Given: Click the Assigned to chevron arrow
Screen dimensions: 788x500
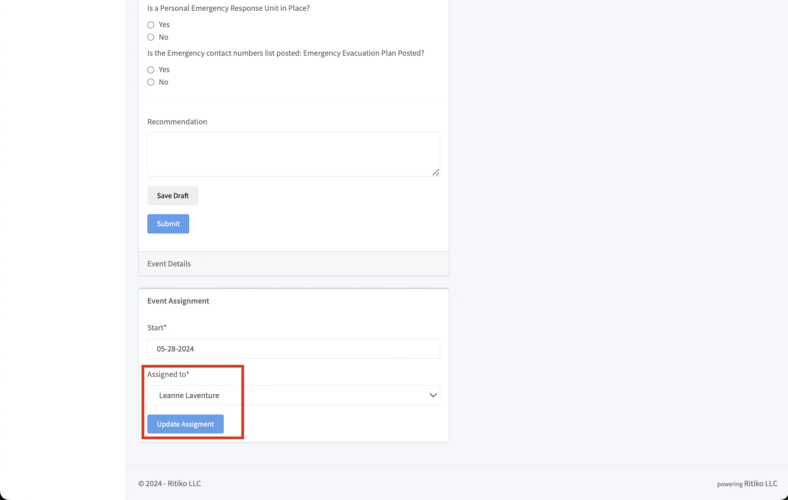Looking at the screenshot, I should [433, 396].
